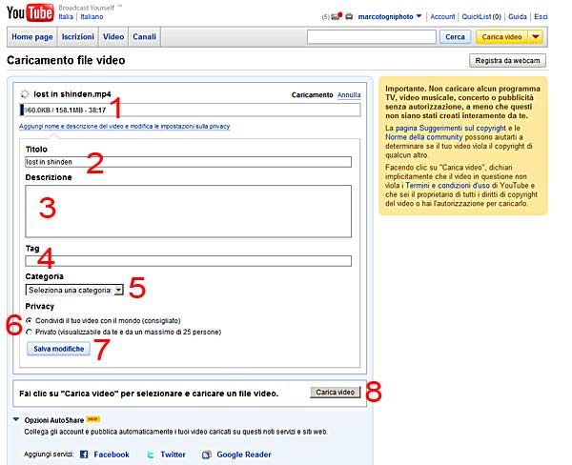Open 'Norme della community' link
The width and height of the screenshot is (572, 465).
click(424, 137)
